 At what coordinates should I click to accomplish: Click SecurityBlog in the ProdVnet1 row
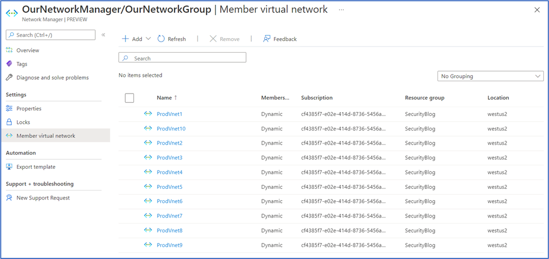pos(420,114)
